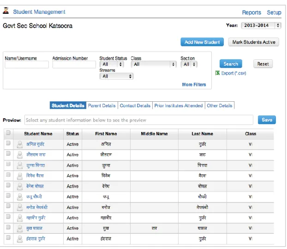This screenshot has width=287, height=249.
Task: Tick checkbox for जीतराम जाट row
Action: click(x=8, y=154)
